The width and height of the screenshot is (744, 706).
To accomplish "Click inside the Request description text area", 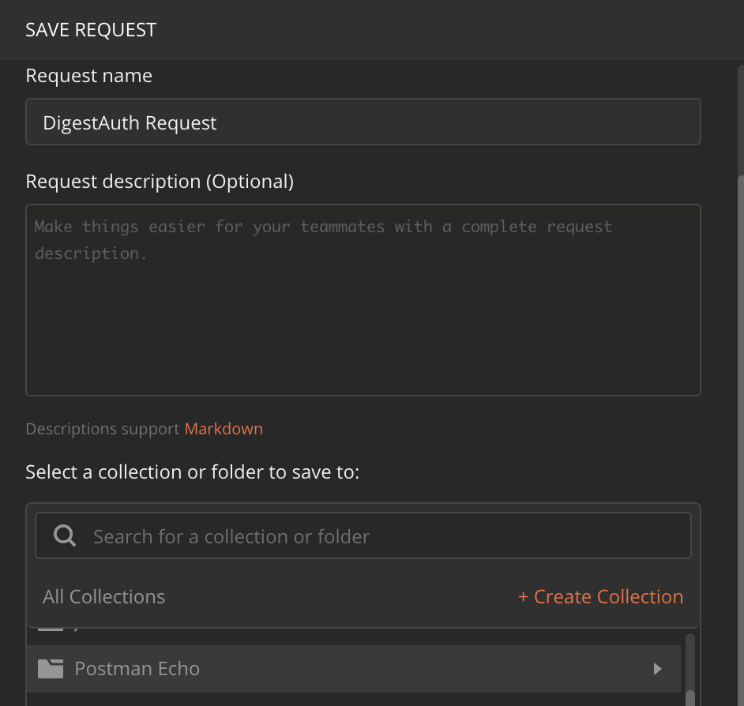I will click(363, 300).
